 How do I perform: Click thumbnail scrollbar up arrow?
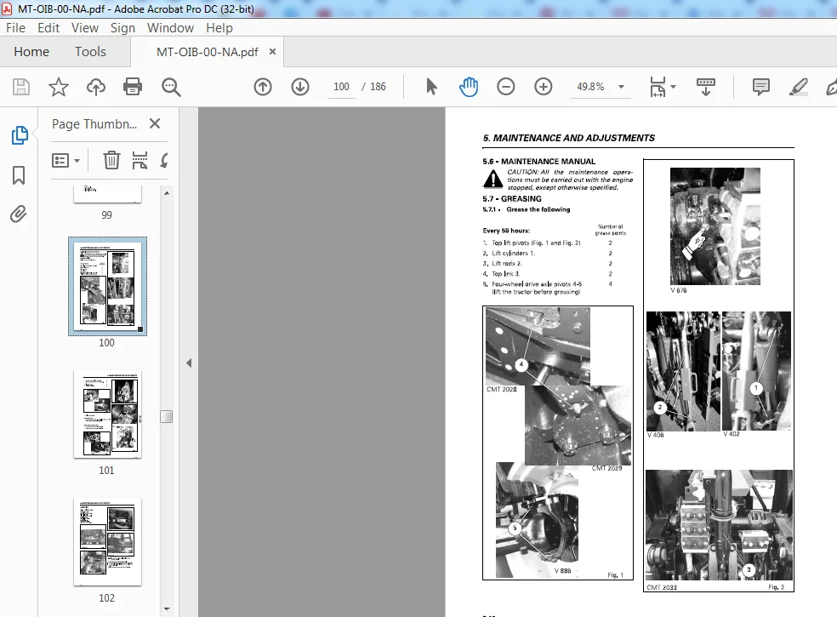coord(167,193)
